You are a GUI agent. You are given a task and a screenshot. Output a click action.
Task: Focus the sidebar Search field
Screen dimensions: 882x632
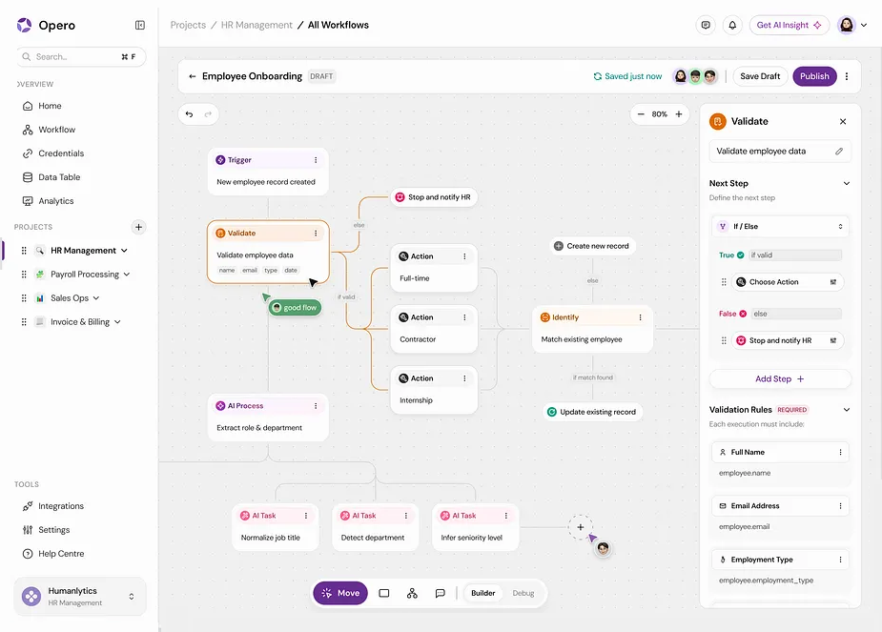tap(80, 57)
